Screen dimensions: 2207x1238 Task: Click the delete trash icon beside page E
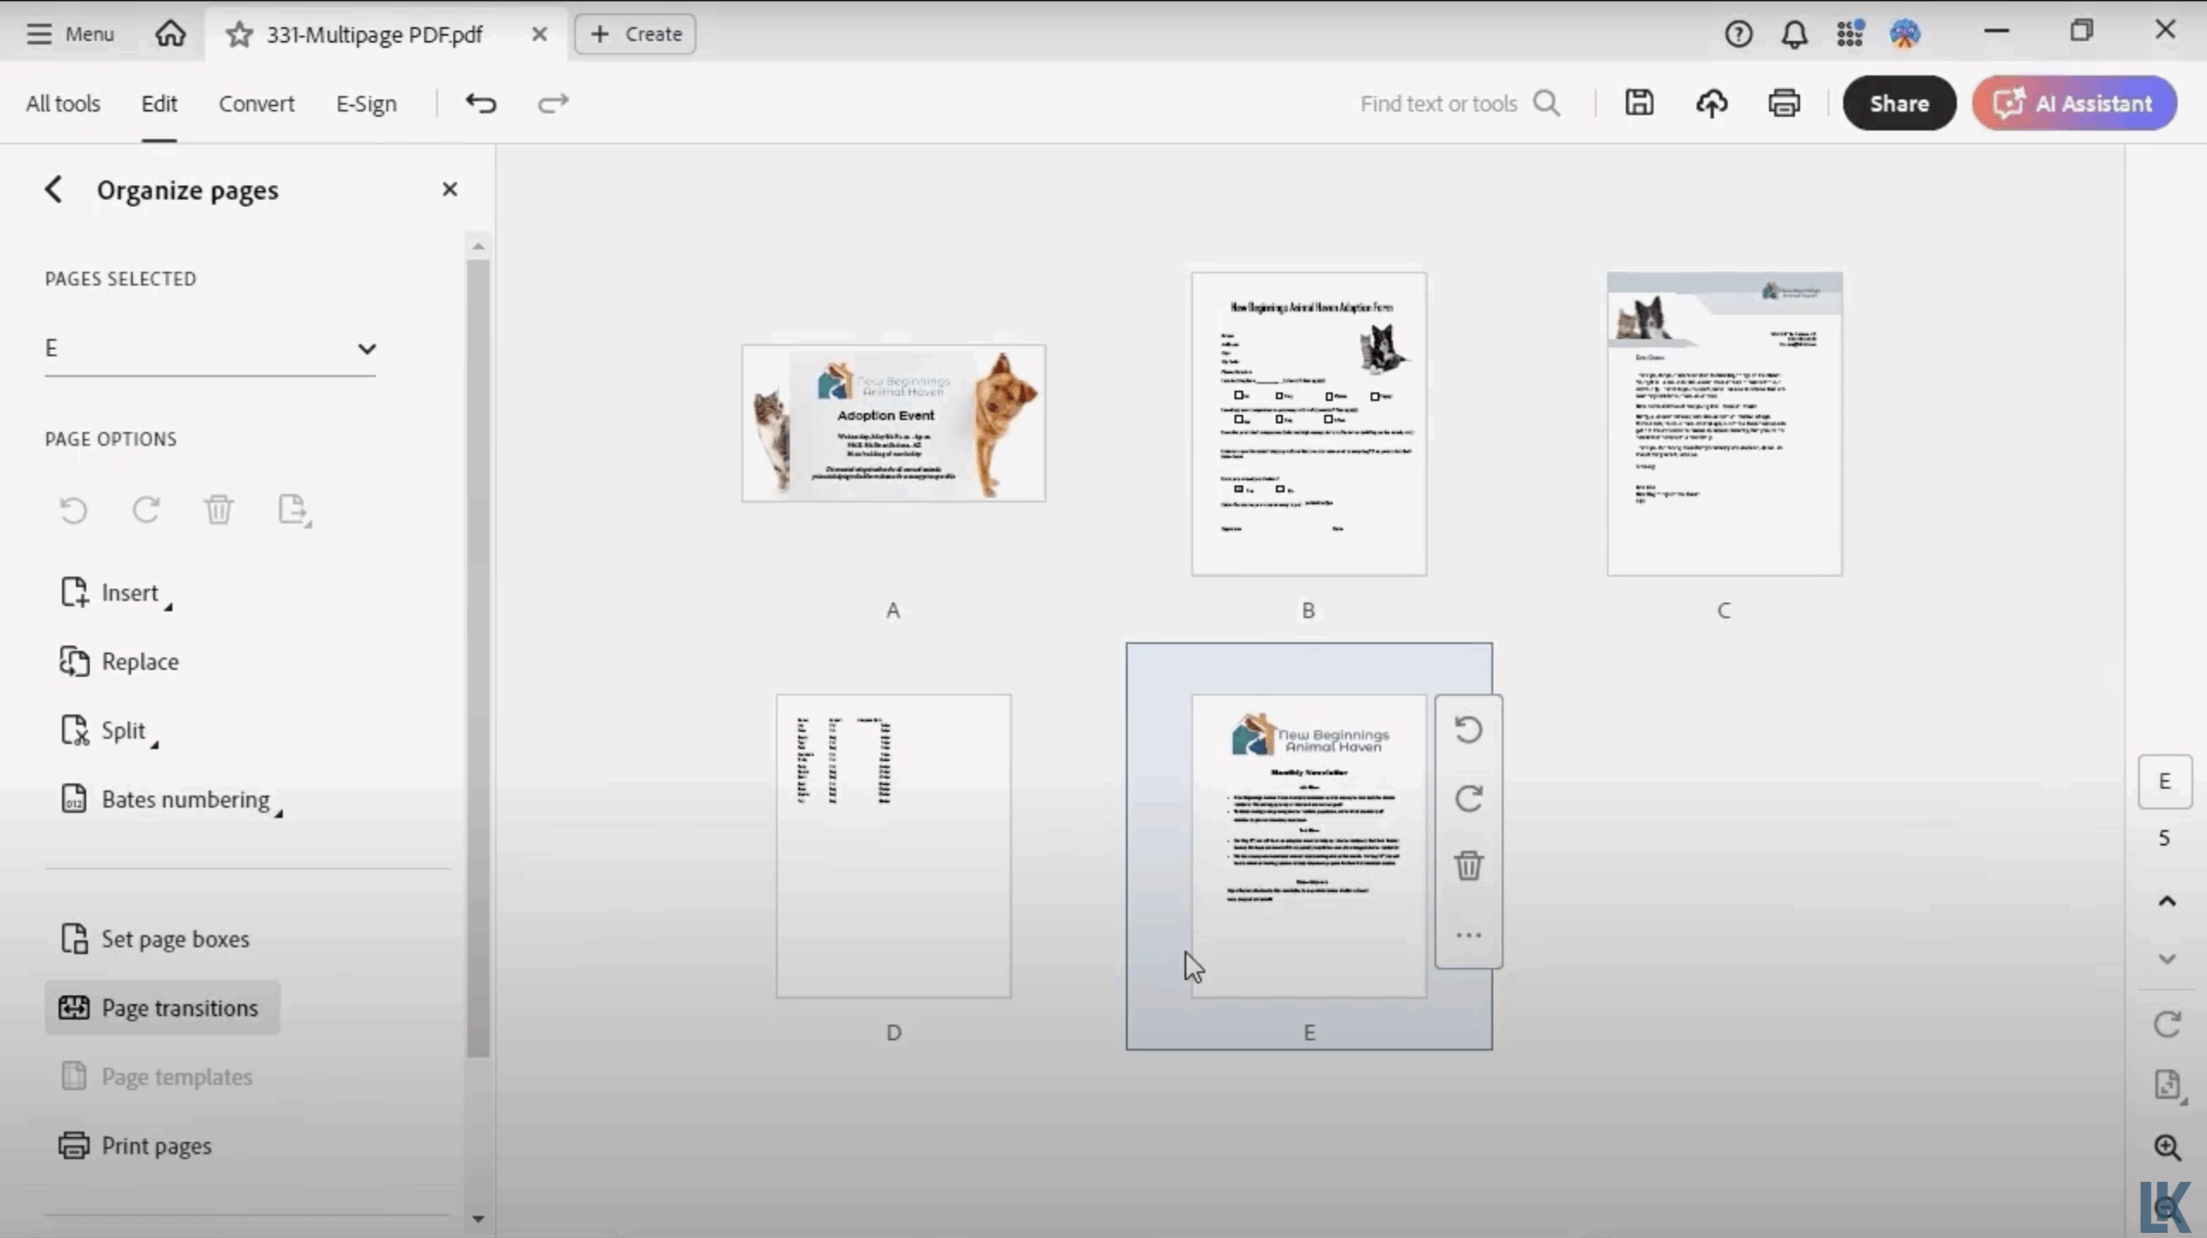click(1468, 866)
